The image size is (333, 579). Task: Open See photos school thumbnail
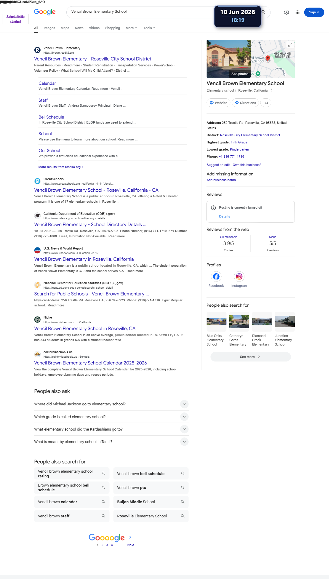coord(228,59)
